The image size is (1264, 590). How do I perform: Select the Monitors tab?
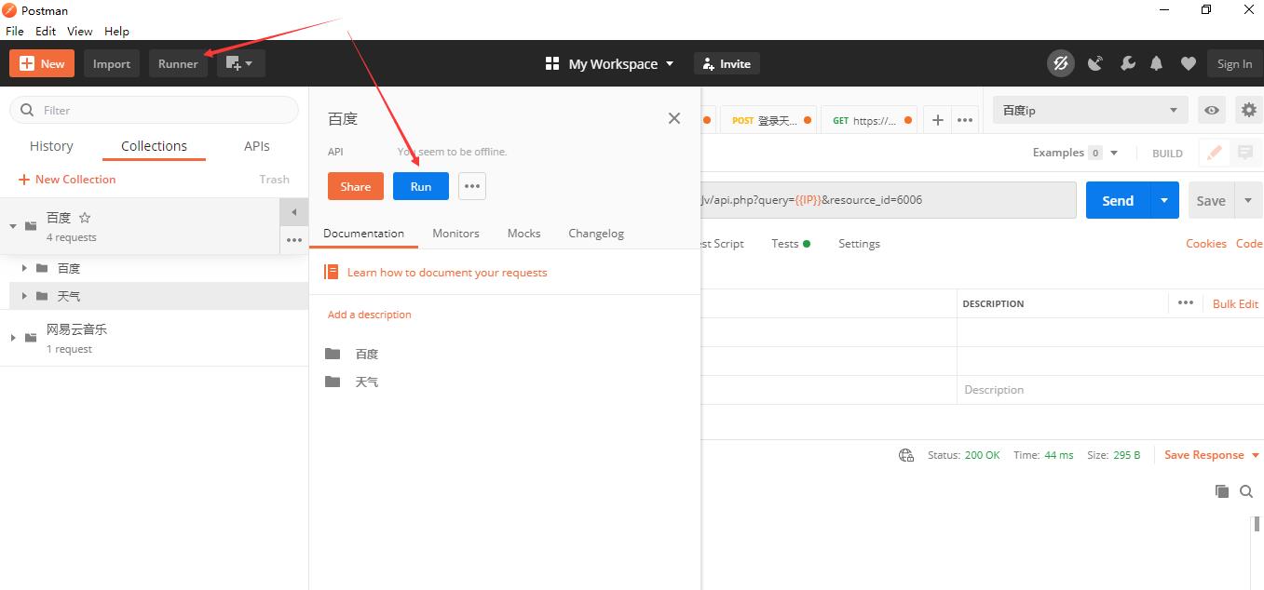455,234
